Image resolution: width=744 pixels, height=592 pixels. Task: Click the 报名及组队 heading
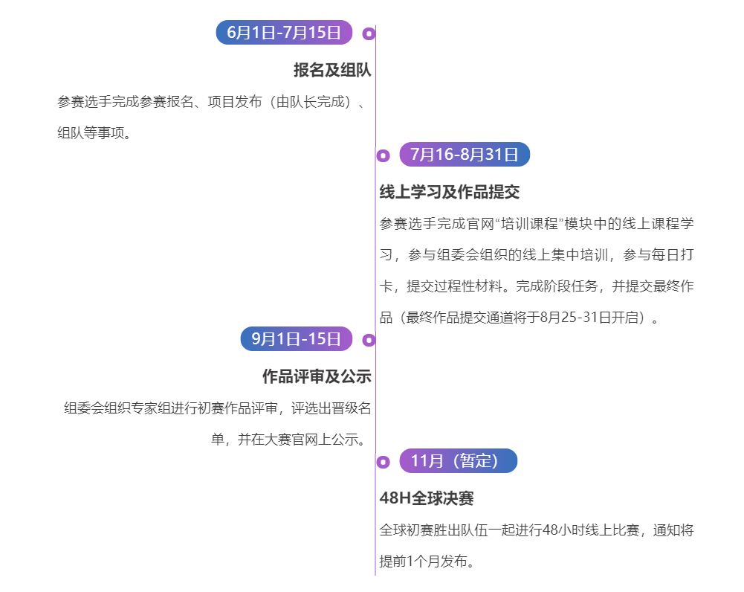click(x=332, y=71)
